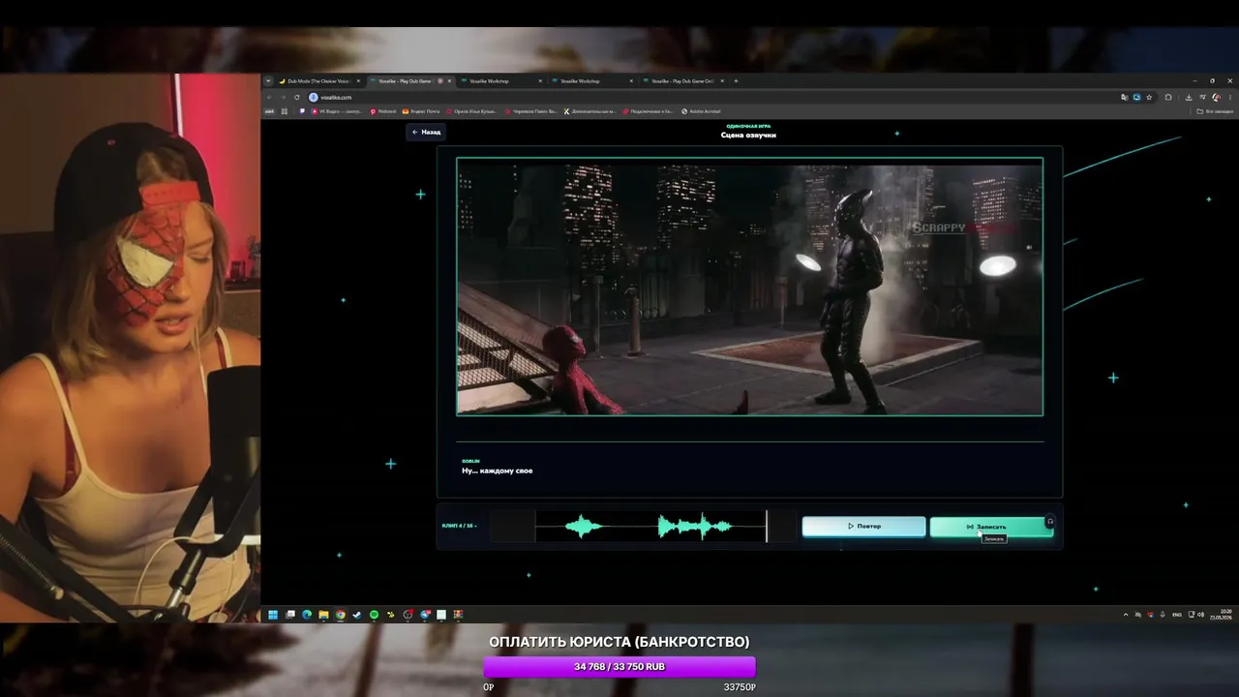The width and height of the screenshot is (1239, 697).
Task: Open the Яндекс Почта bookmark
Action: 421,111
